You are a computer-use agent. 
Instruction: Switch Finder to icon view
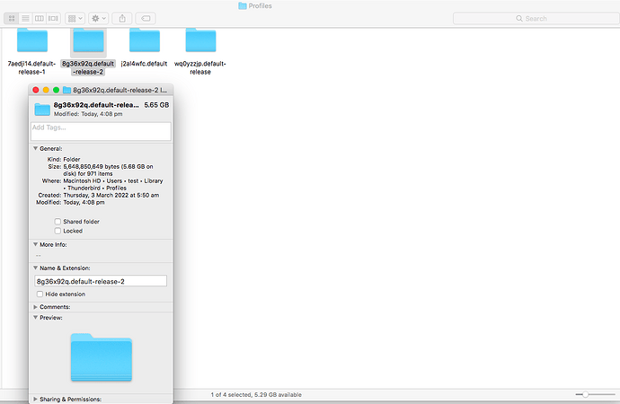coord(12,18)
